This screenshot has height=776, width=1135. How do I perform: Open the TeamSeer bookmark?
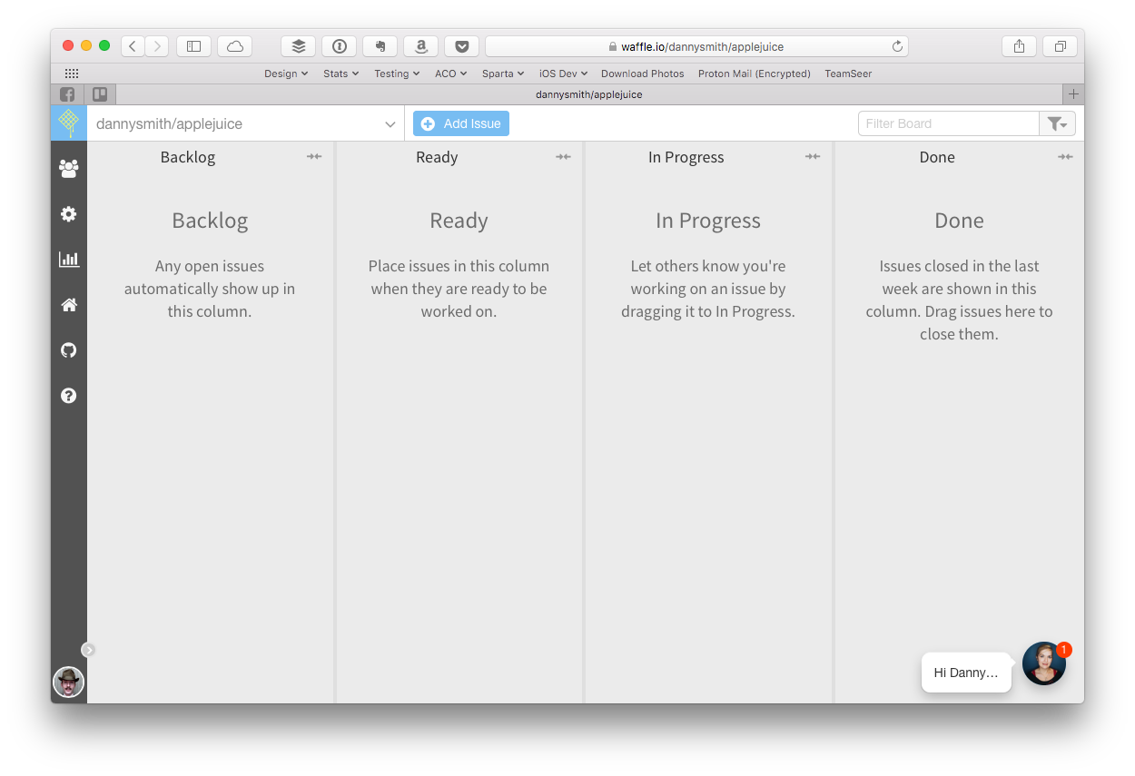click(x=848, y=74)
